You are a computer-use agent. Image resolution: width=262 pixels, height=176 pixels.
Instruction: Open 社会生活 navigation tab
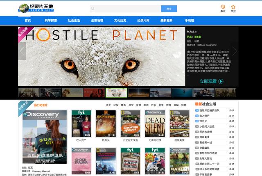[x=74, y=21]
